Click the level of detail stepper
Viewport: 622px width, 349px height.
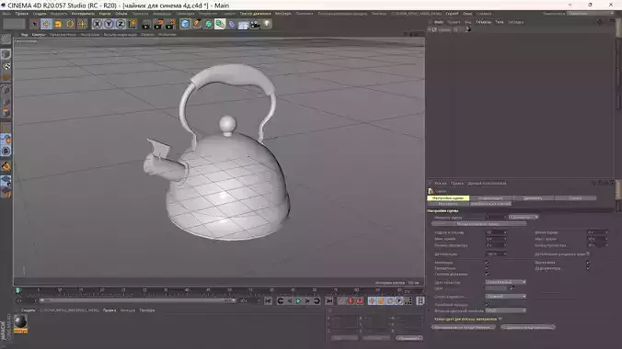(x=505, y=253)
